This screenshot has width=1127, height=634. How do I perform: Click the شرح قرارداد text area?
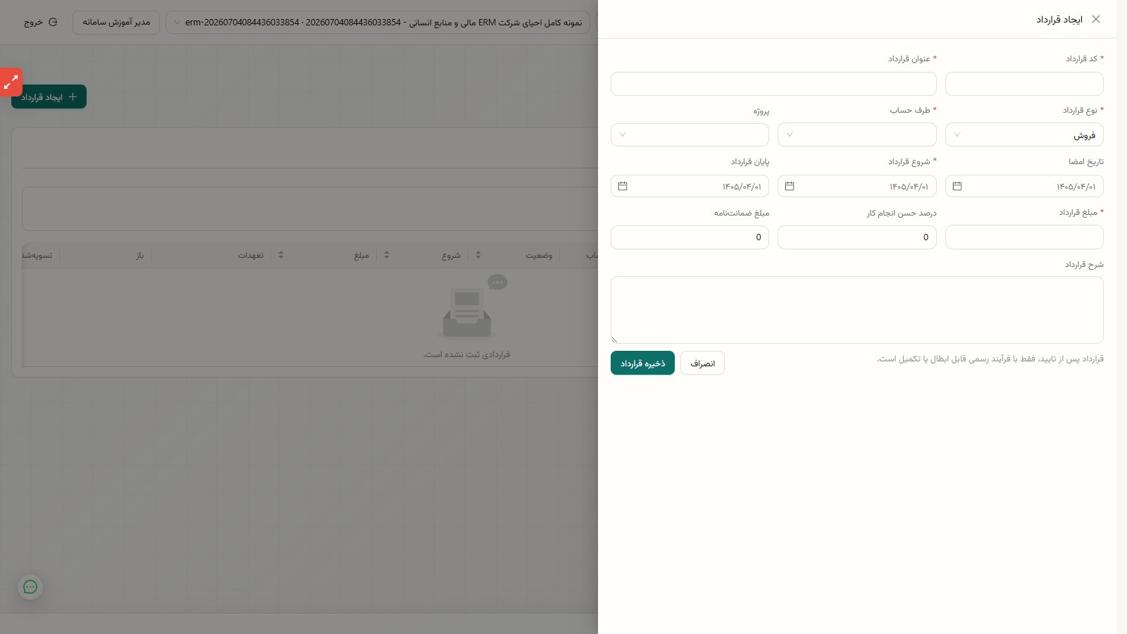[857, 310]
